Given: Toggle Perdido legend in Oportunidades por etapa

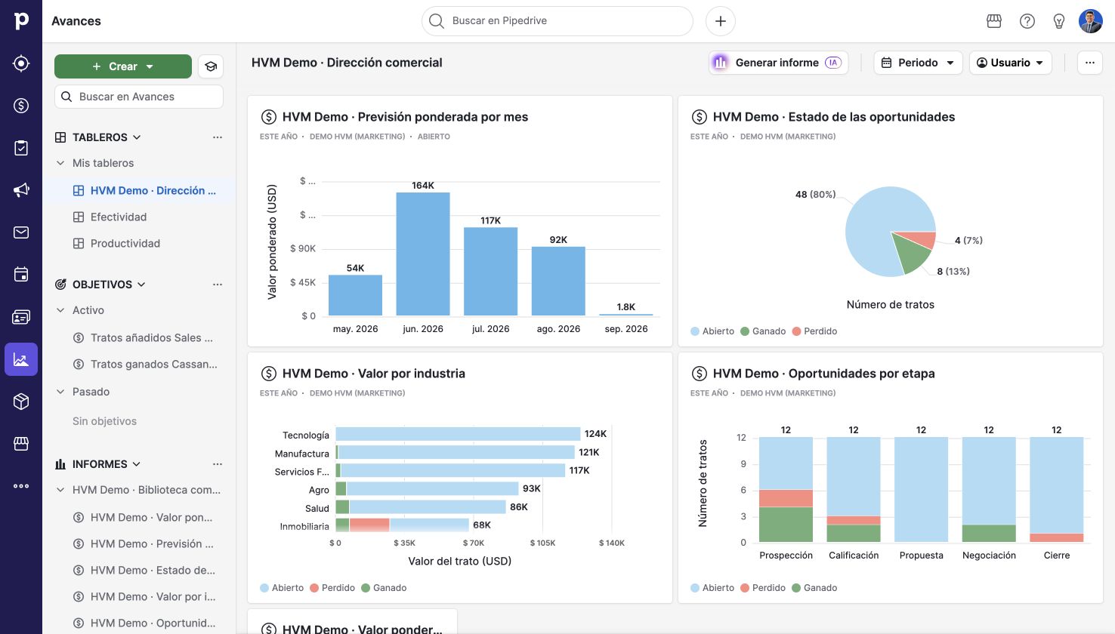Looking at the screenshot, I should pos(763,588).
